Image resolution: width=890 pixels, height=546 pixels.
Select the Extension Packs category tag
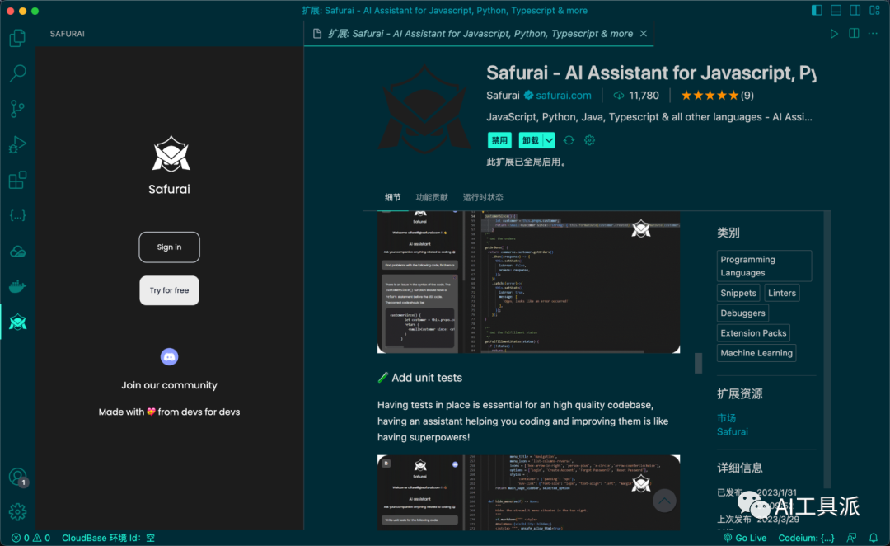coord(753,332)
